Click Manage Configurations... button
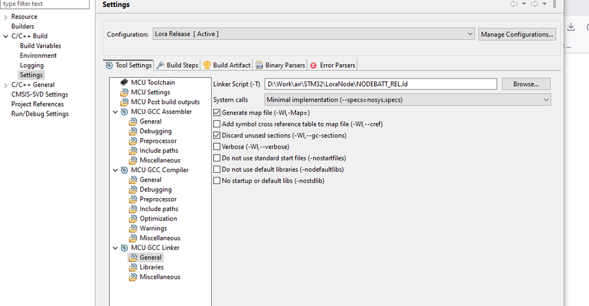This screenshot has height=306, width=589. pyautogui.click(x=517, y=34)
